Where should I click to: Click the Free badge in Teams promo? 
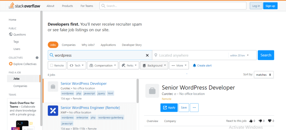(15, 129)
